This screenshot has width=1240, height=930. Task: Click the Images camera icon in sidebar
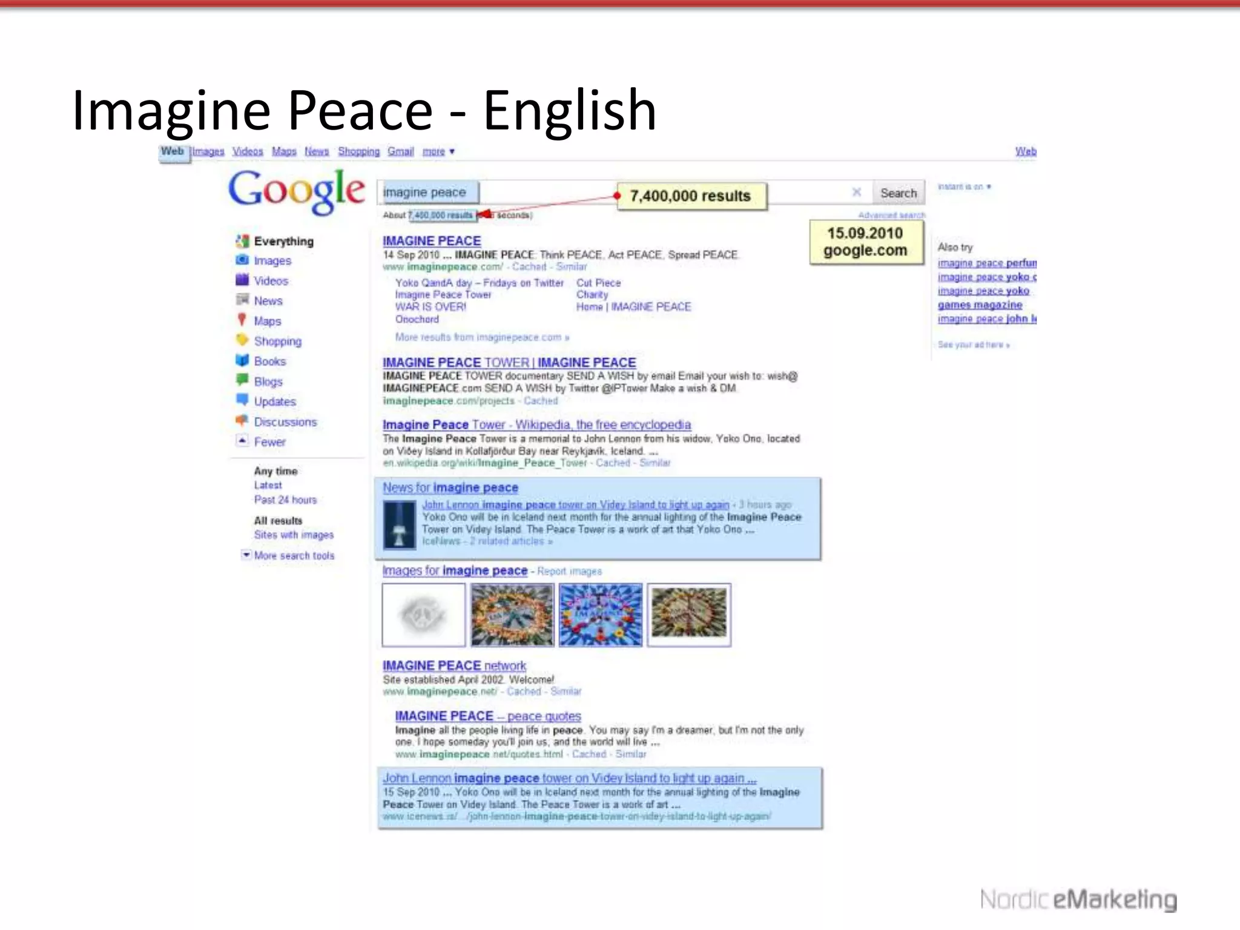pos(242,260)
